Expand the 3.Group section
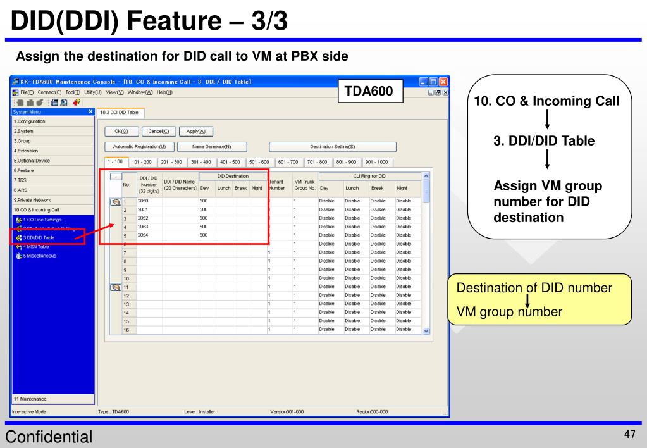 (53, 141)
